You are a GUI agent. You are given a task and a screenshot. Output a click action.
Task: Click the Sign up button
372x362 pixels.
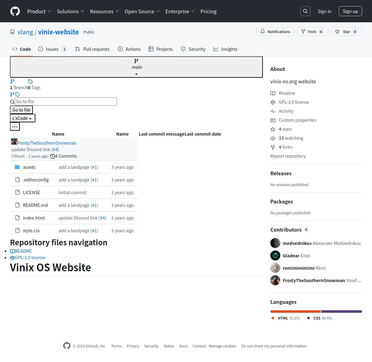click(350, 11)
